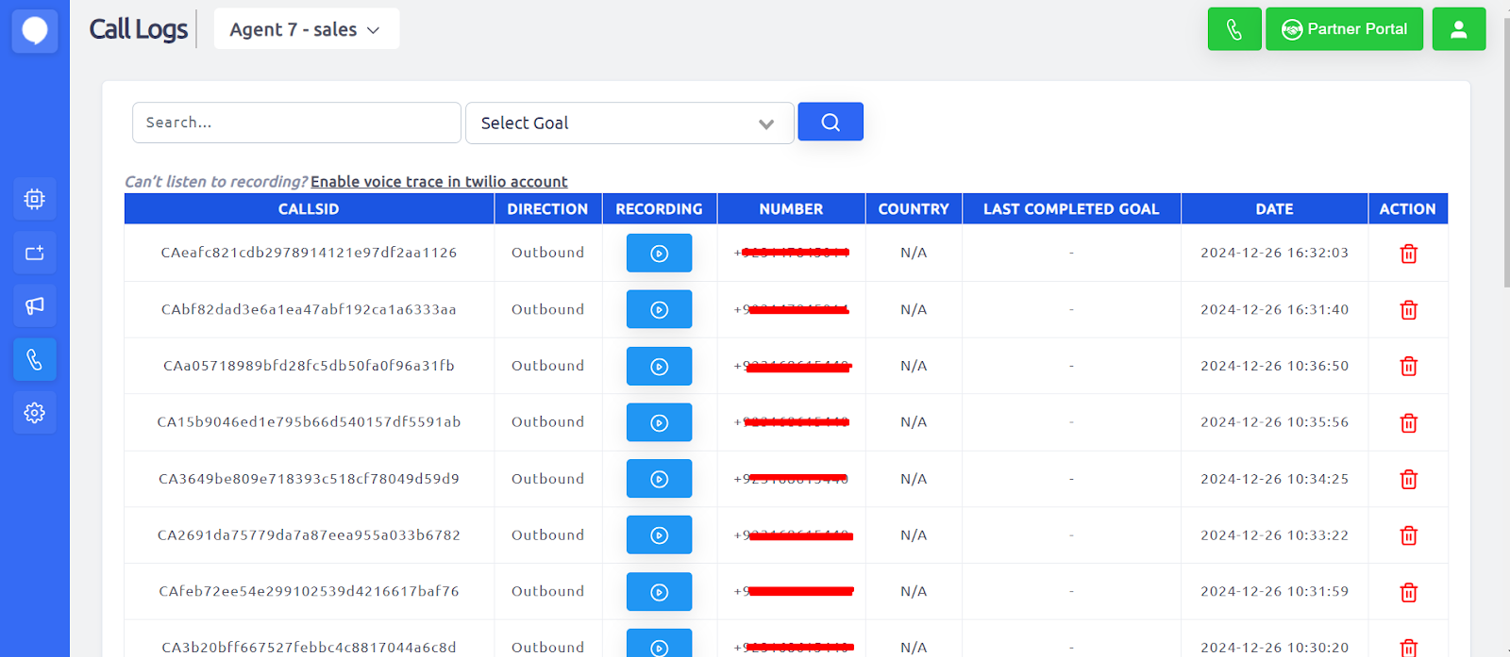This screenshot has width=1510, height=657.
Task: Play recording for call at 16:31:40
Action: [659, 309]
